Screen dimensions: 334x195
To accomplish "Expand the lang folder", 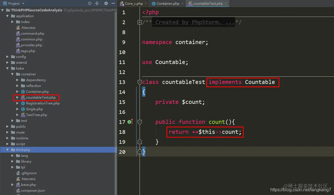I will point(12,156).
